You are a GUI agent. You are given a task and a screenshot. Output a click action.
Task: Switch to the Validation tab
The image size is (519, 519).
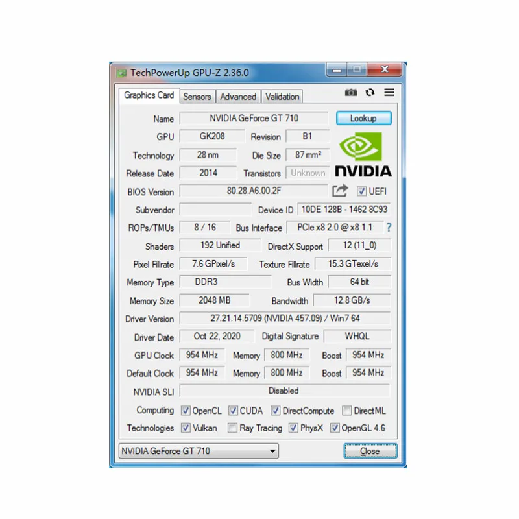pyautogui.click(x=282, y=97)
